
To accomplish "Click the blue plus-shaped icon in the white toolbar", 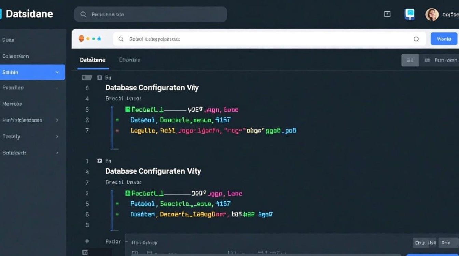I will point(99,39).
